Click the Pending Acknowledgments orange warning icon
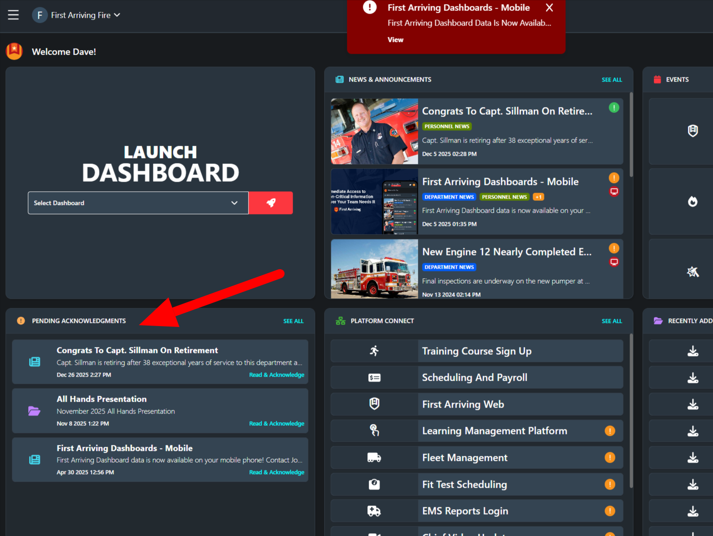Image resolution: width=713 pixels, height=536 pixels. [21, 321]
